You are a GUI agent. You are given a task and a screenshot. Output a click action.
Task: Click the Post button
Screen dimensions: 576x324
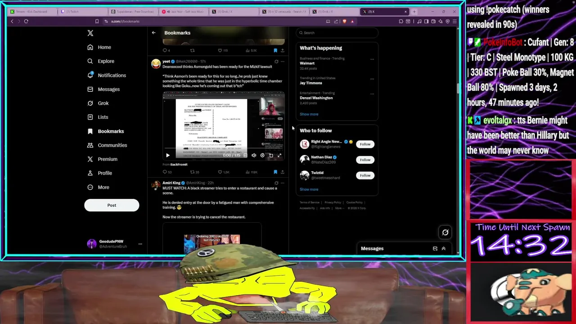coord(112,205)
